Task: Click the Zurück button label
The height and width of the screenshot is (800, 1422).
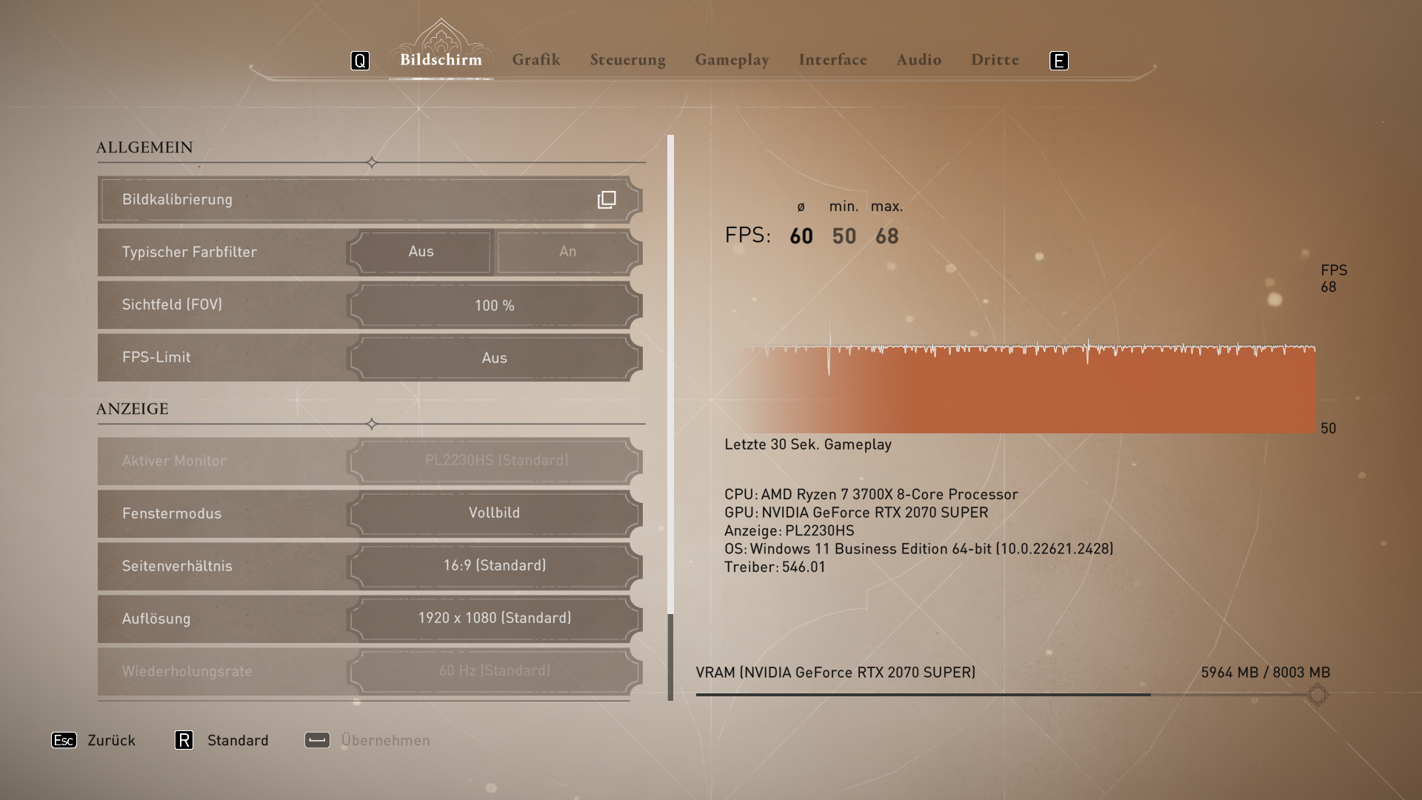Action: pos(111,740)
